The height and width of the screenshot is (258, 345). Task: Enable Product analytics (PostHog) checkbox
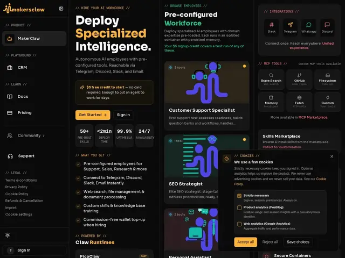[x=239, y=207]
